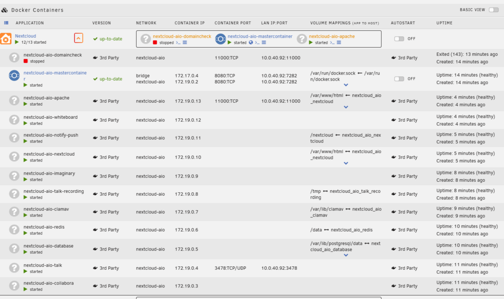Click the nextcloud-aio-notify-push row container icon
The height and width of the screenshot is (299, 504).
(14, 137)
